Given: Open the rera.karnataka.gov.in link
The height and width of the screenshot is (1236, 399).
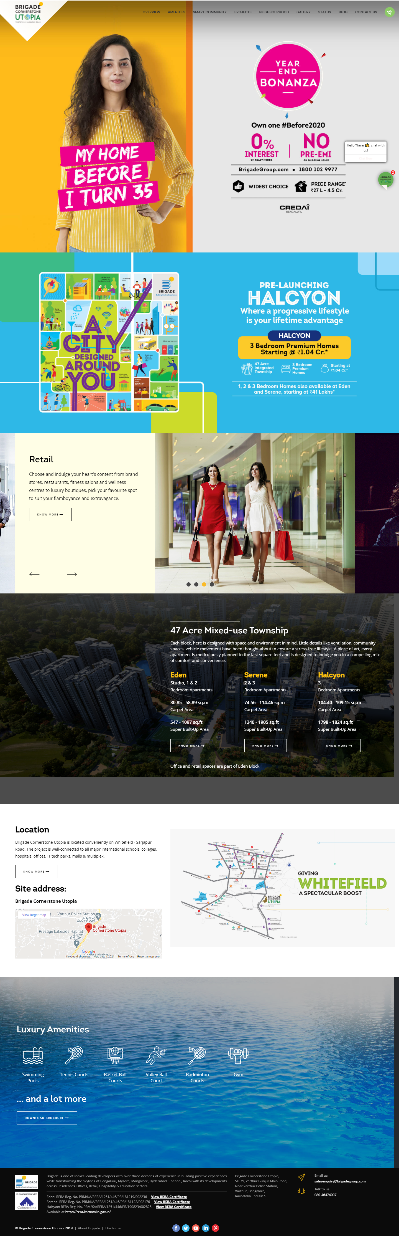Looking at the screenshot, I should [88, 1212].
